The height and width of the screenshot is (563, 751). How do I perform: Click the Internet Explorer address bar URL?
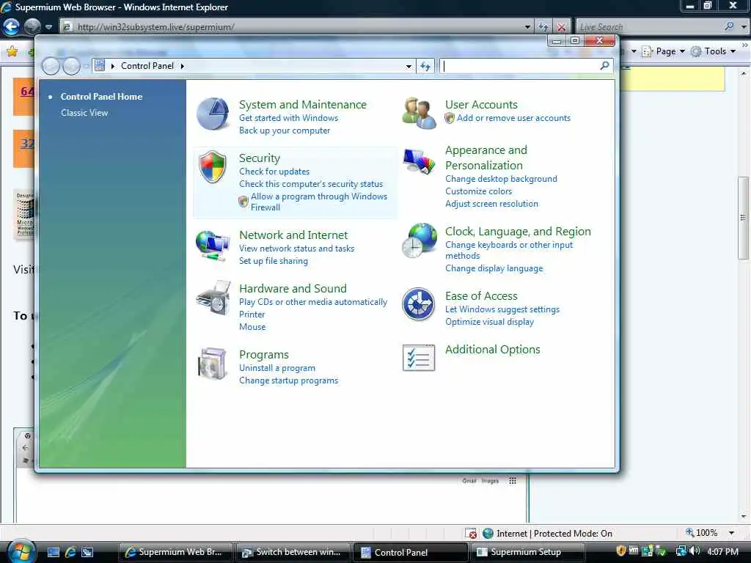(x=156, y=27)
